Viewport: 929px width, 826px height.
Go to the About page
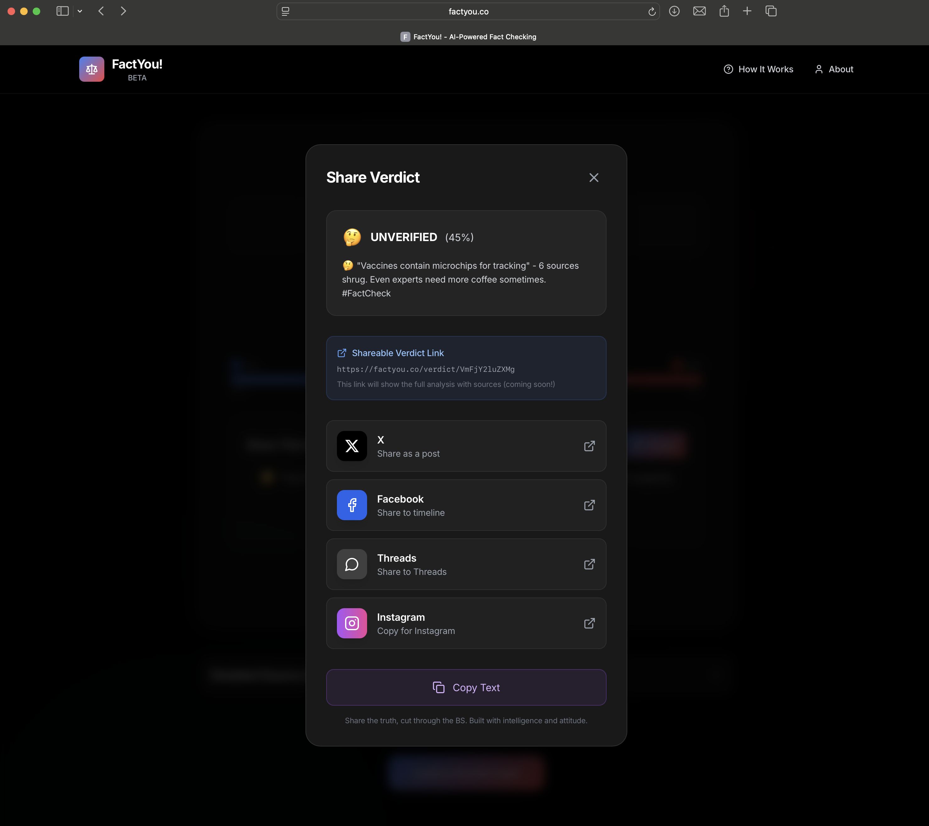click(834, 69)
